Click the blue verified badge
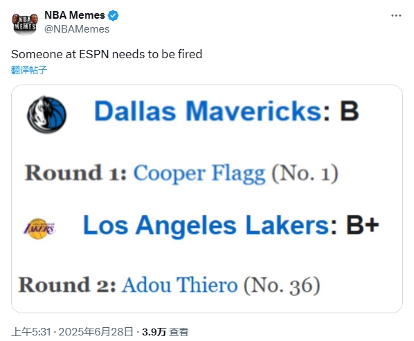The width and height of the screenshot is (414, 341). tap(114, 16)
